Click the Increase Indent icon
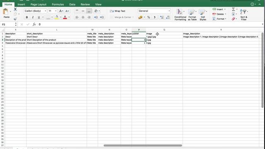 pos(102,17)
